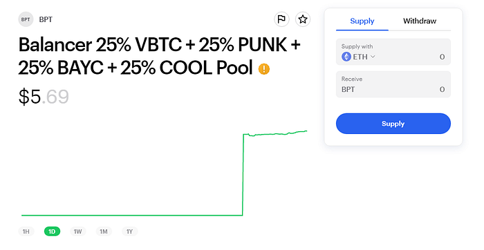Click the $5.69 price value
Viewport: 484px width, 250px height.
[x=44, y=97]
